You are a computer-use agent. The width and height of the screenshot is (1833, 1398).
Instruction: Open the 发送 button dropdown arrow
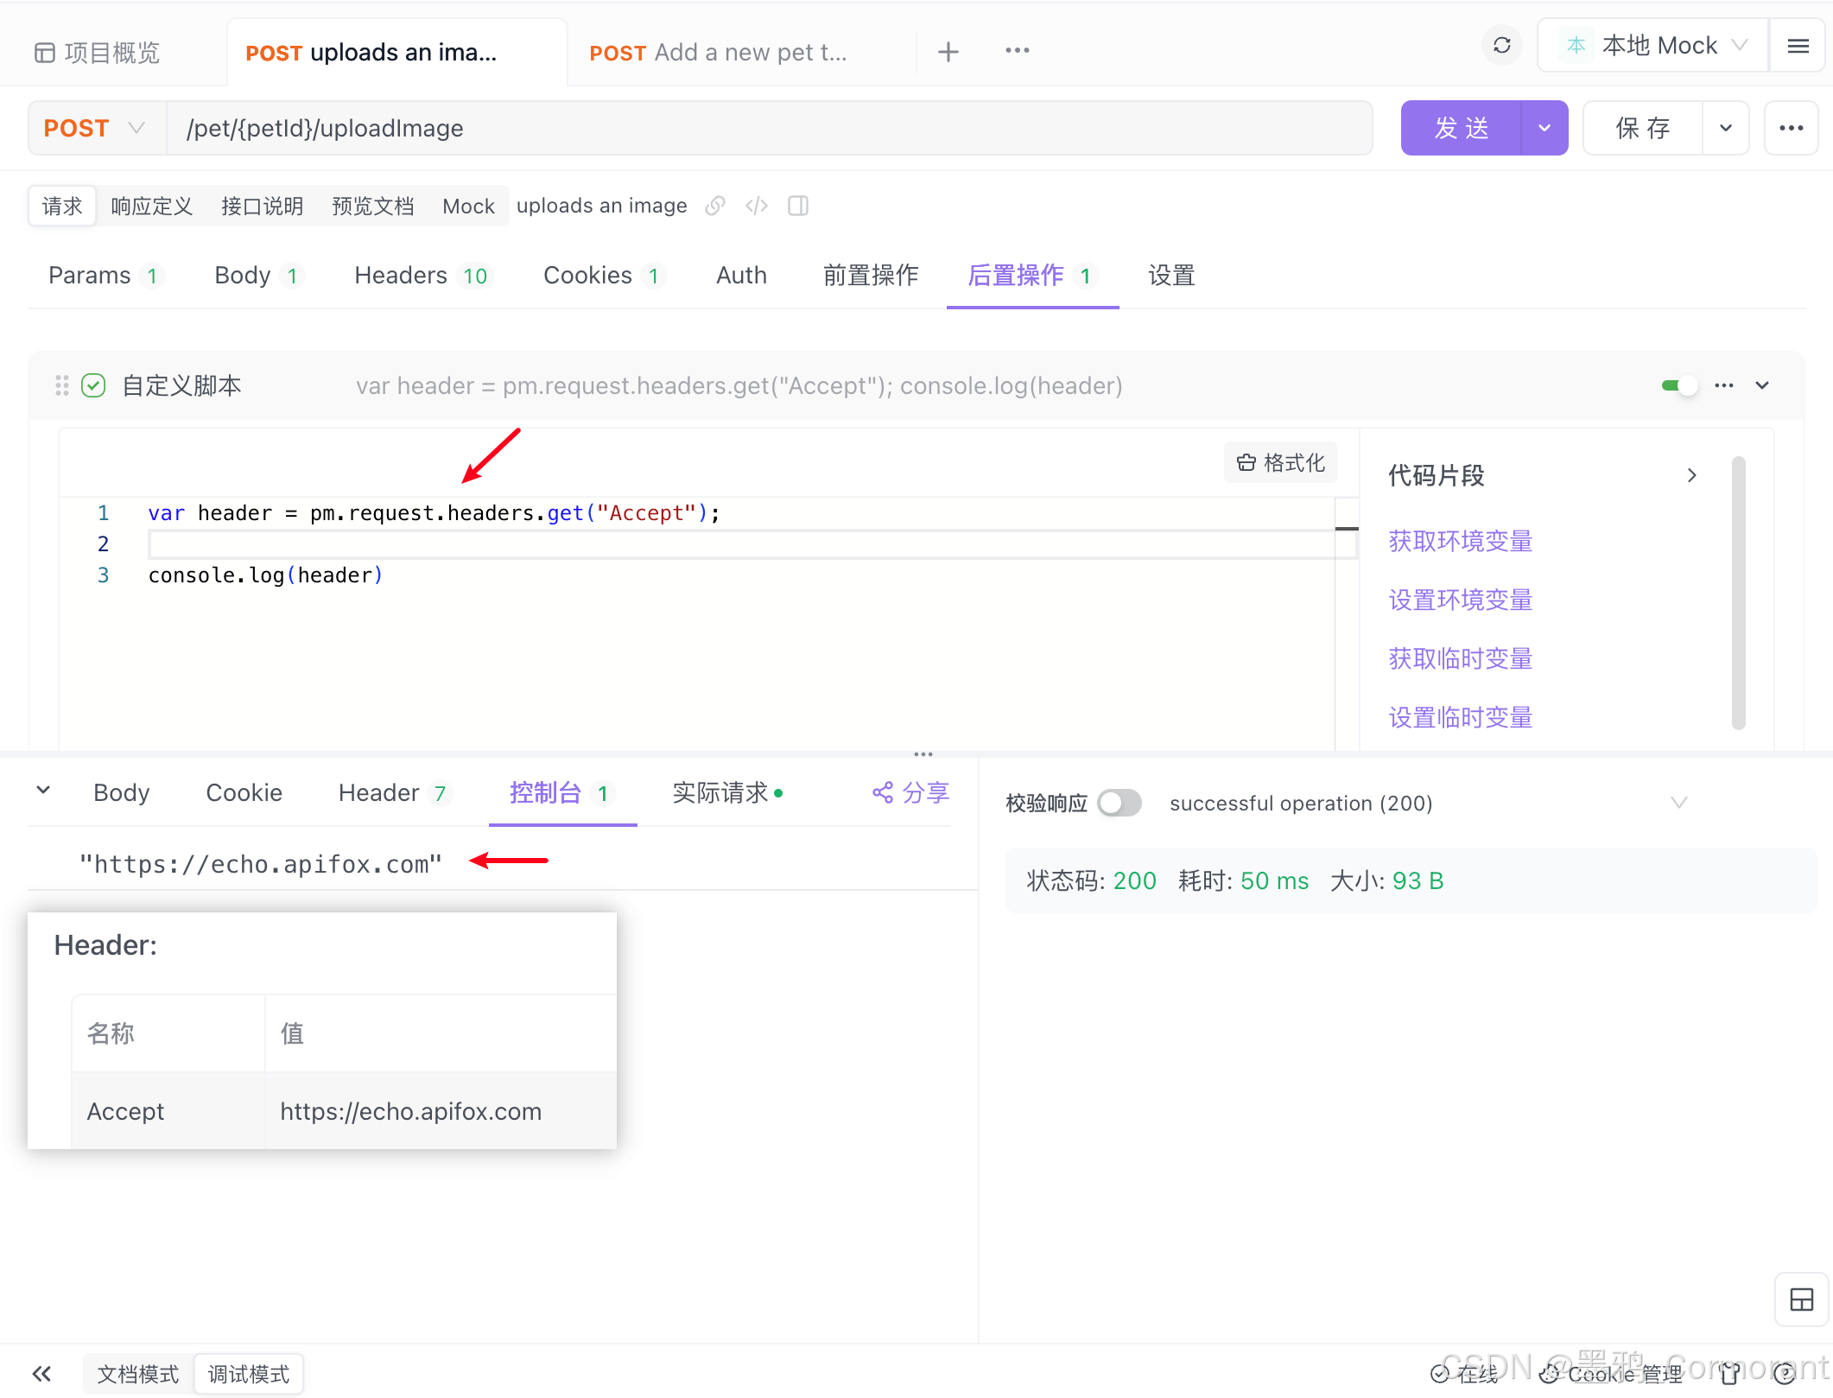(x=1544, y=128)
